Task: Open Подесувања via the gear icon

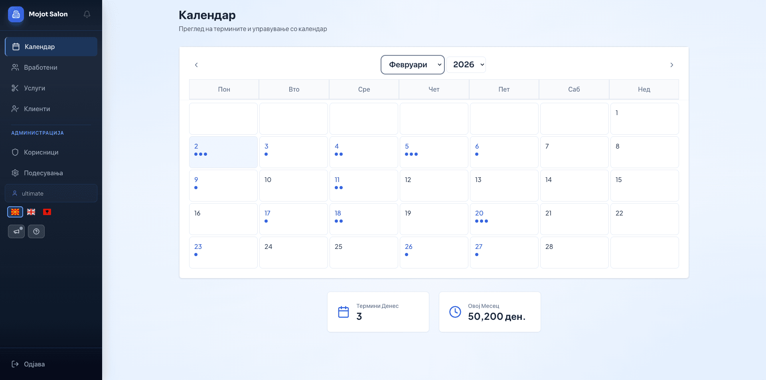Action: (15, 173)
